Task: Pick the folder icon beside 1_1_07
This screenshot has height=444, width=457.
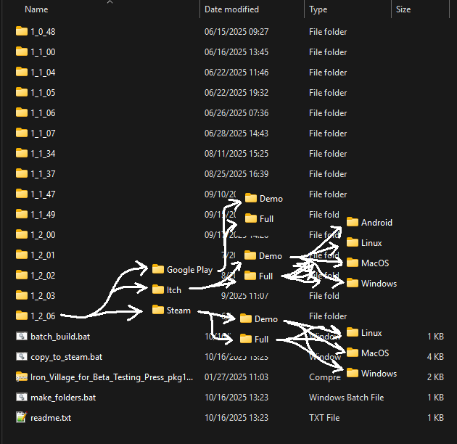Action: pyautogui.click(x=22, y=133)
